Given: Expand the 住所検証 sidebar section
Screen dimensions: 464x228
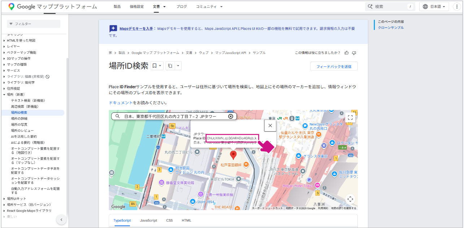Looking at the screenshot, I should coord(4,89).
